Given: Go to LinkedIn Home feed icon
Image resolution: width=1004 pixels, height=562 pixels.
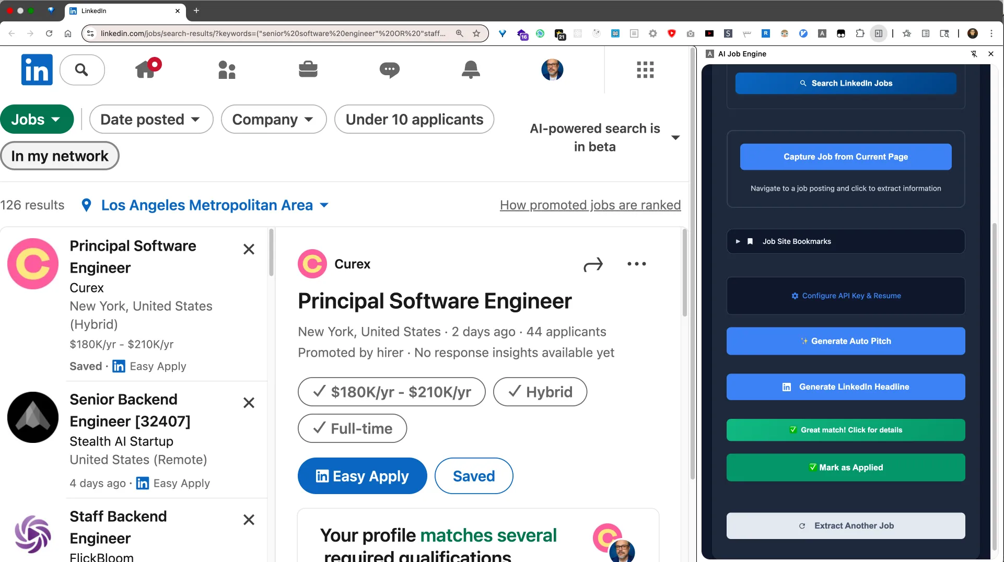Looking at the screenshot, I should (146, 69).
